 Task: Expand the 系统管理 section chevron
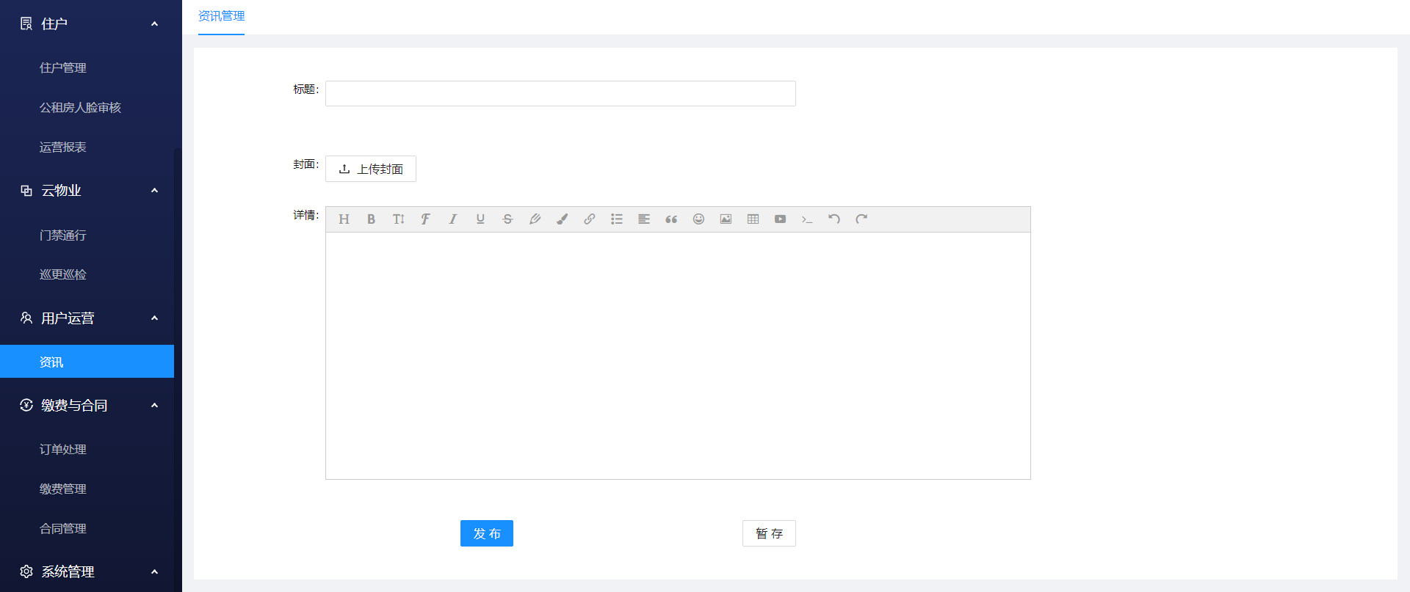click(x=154, y=571)
